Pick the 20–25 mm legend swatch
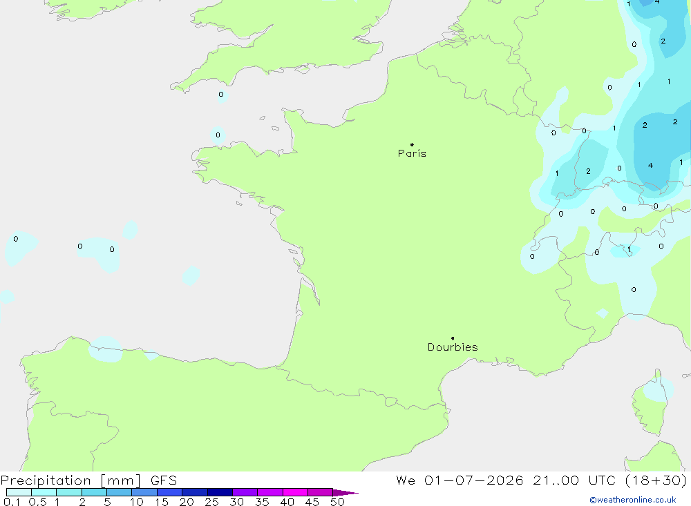Viewport: 691px width, 506px height. [x=195, y=492]
